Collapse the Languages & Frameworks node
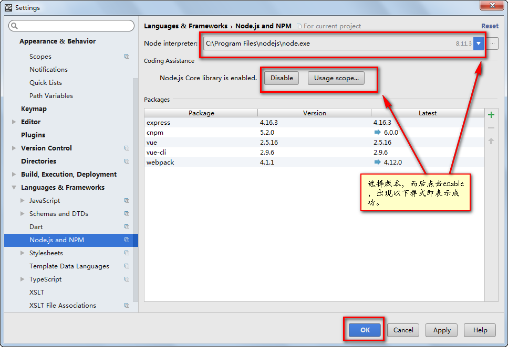Viewport: 508px width, 347px height. click(14, 188)
